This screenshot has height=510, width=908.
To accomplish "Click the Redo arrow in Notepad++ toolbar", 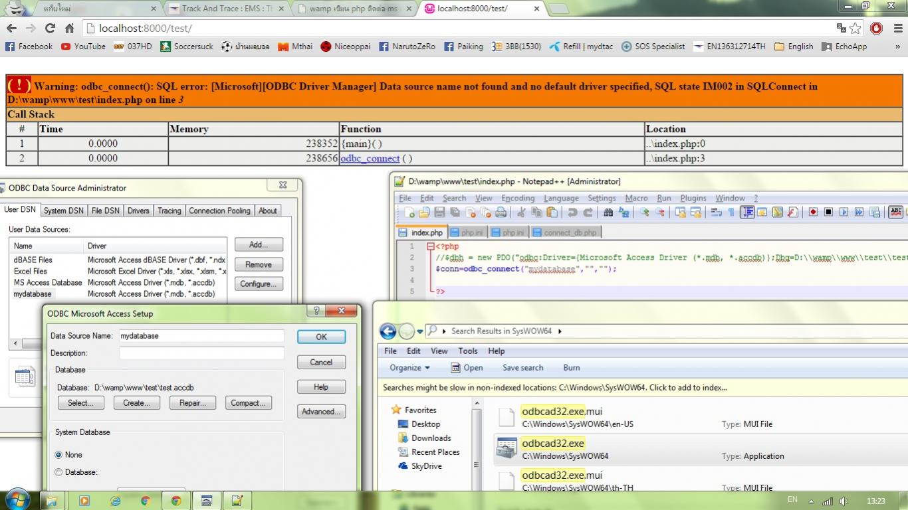I will coord(588,212).
